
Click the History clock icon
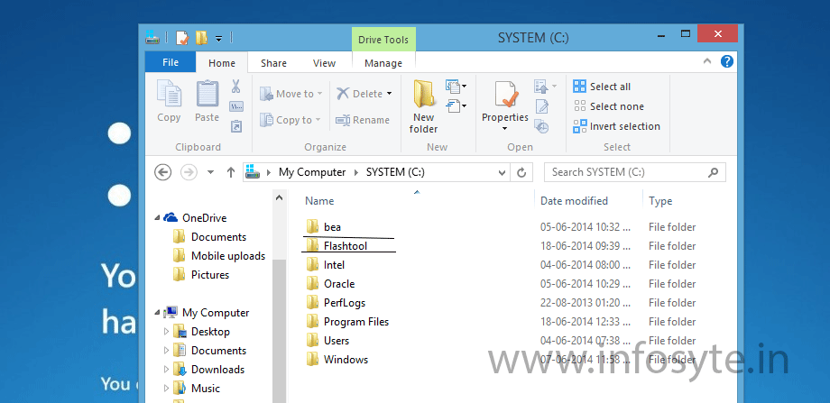[541, 126]
